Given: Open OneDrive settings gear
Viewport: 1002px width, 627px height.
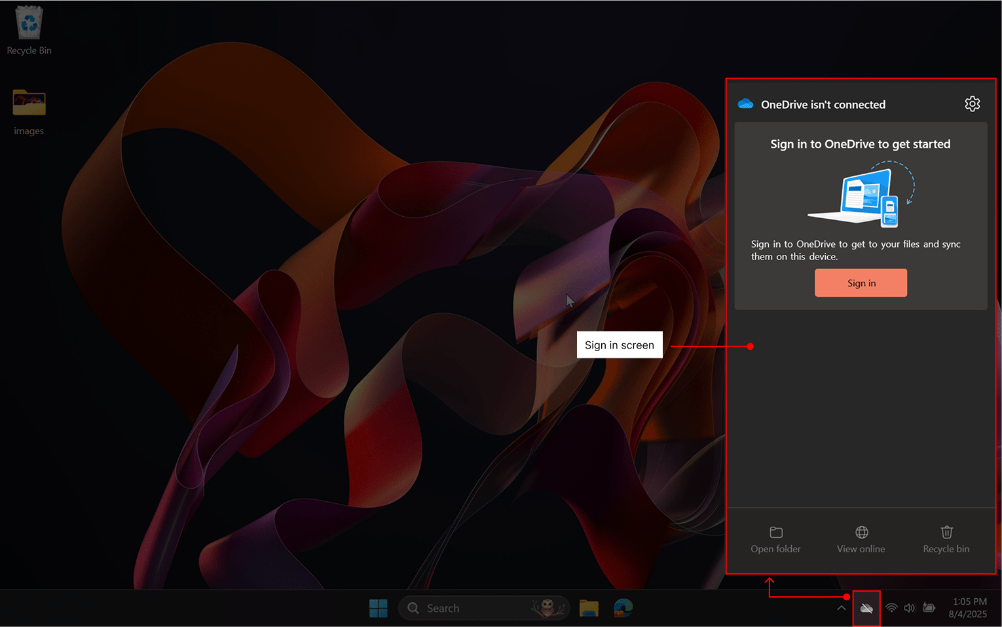Looking at the screenshot, I should [x=972, y=104].
